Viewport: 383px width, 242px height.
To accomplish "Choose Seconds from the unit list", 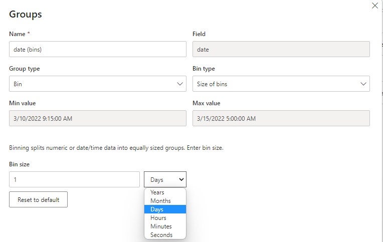I will (165, 235).
